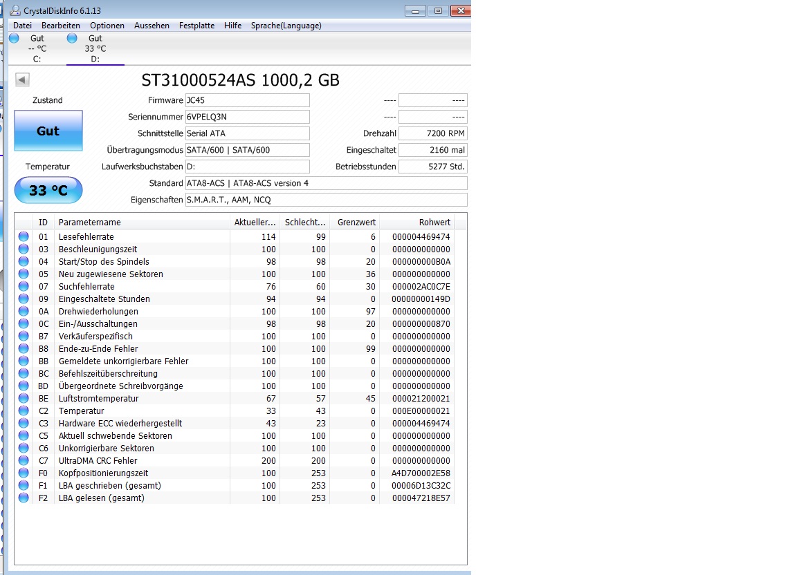Click the Rohwert column header
This screenshot has width=797, height=575.
pos(416,222)
